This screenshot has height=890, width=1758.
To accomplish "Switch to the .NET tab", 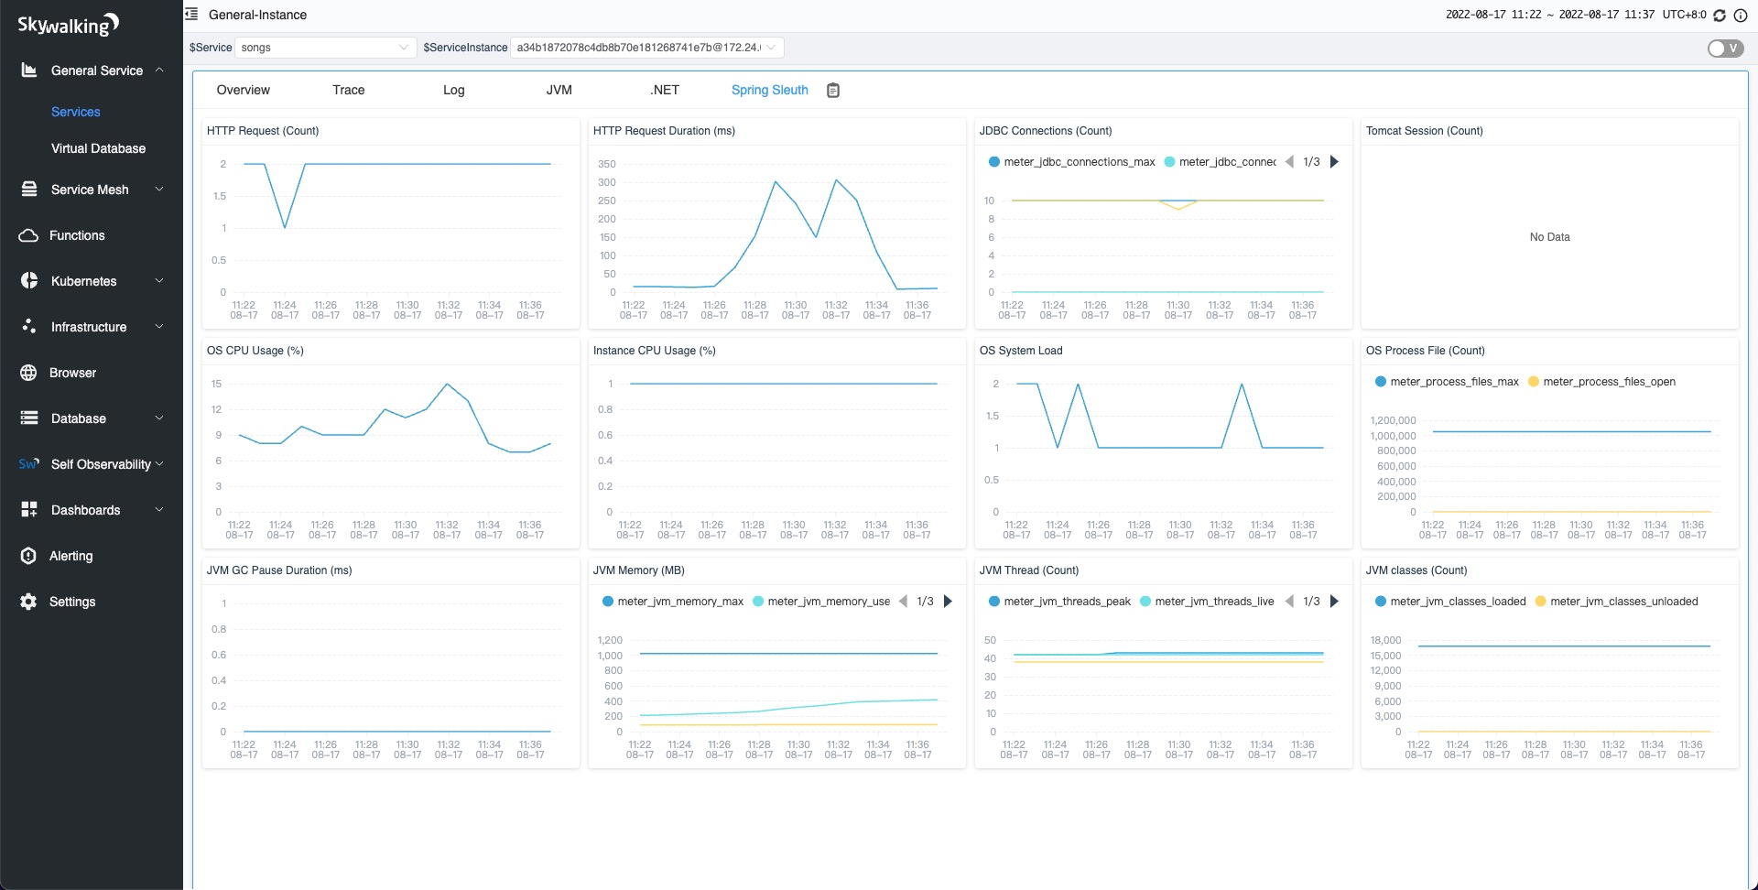I will click(665, 90).
